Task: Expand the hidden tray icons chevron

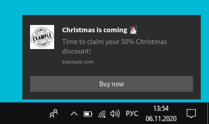Action: coord(74,114)
